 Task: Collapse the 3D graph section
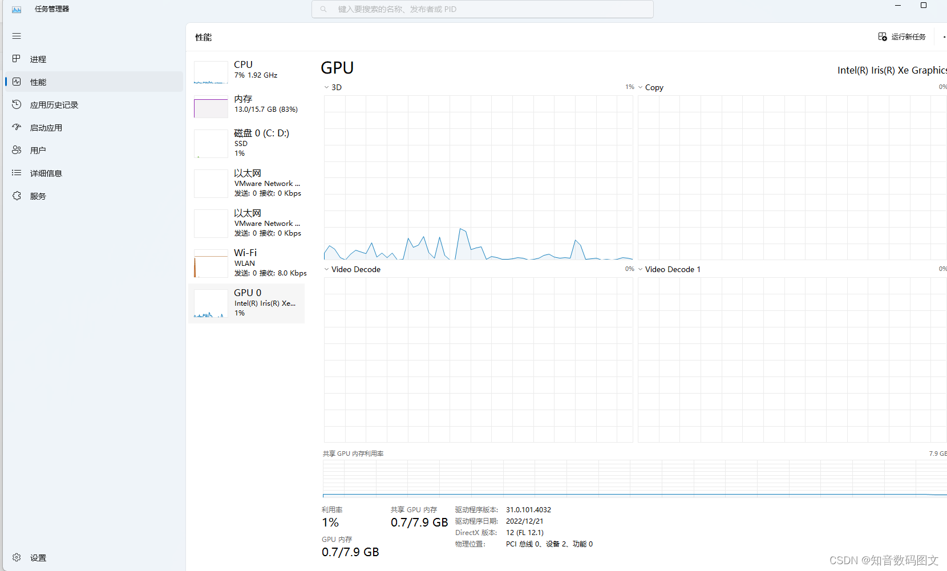click(x=326, y=87)
